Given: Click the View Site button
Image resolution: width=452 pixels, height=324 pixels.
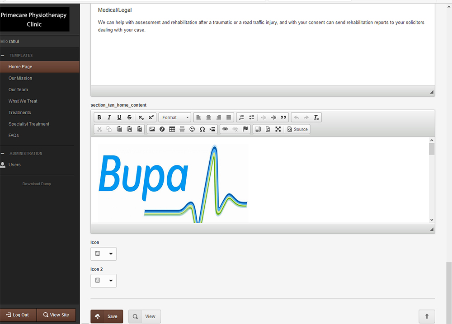Looking at the screenshot, I should coord(56,315).
